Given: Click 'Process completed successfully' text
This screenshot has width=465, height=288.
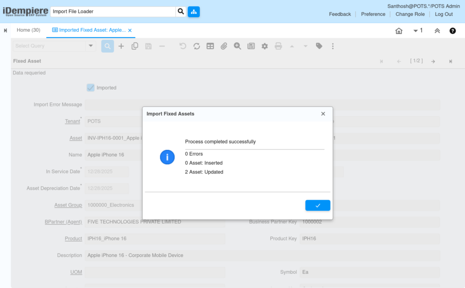Looking at the screenshot, I should pyautogui.click(x=220, y=142).
